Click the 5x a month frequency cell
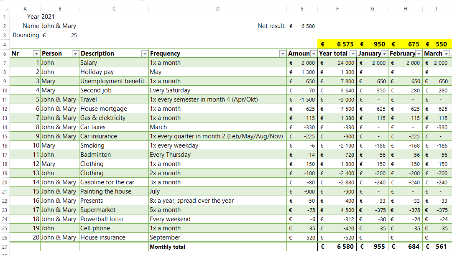Image resolution: width=452 pixels, height=255 pixels. coord(218,210)
